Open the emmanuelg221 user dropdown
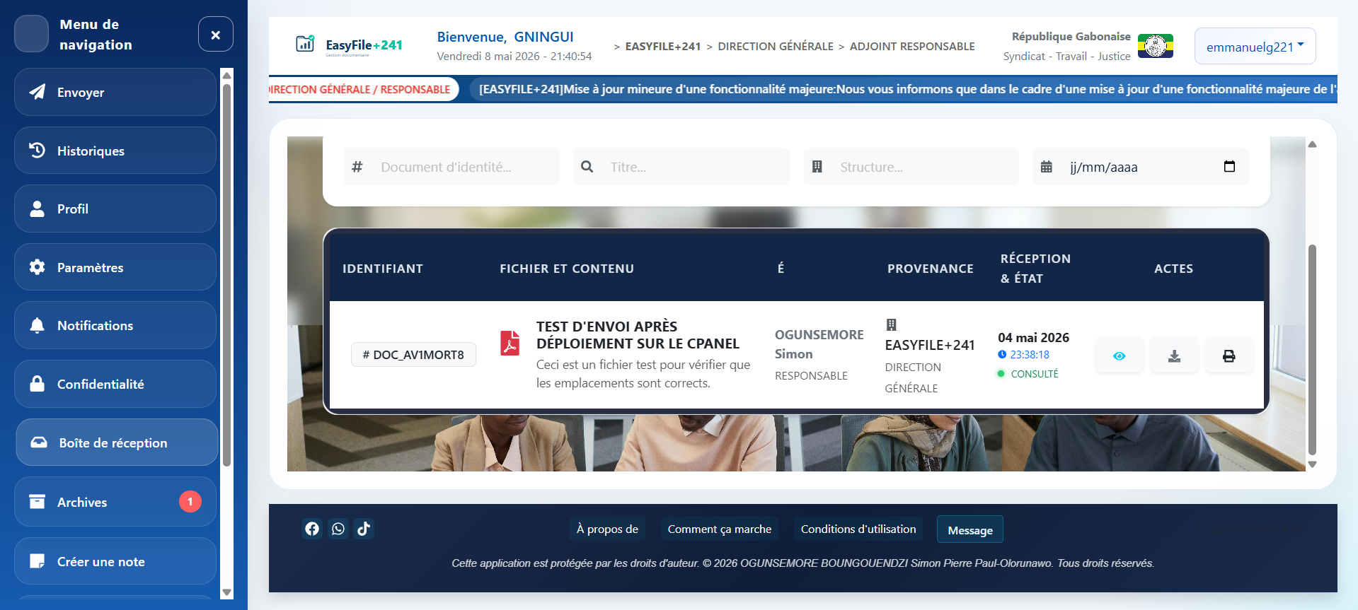 coord(1255,46)
